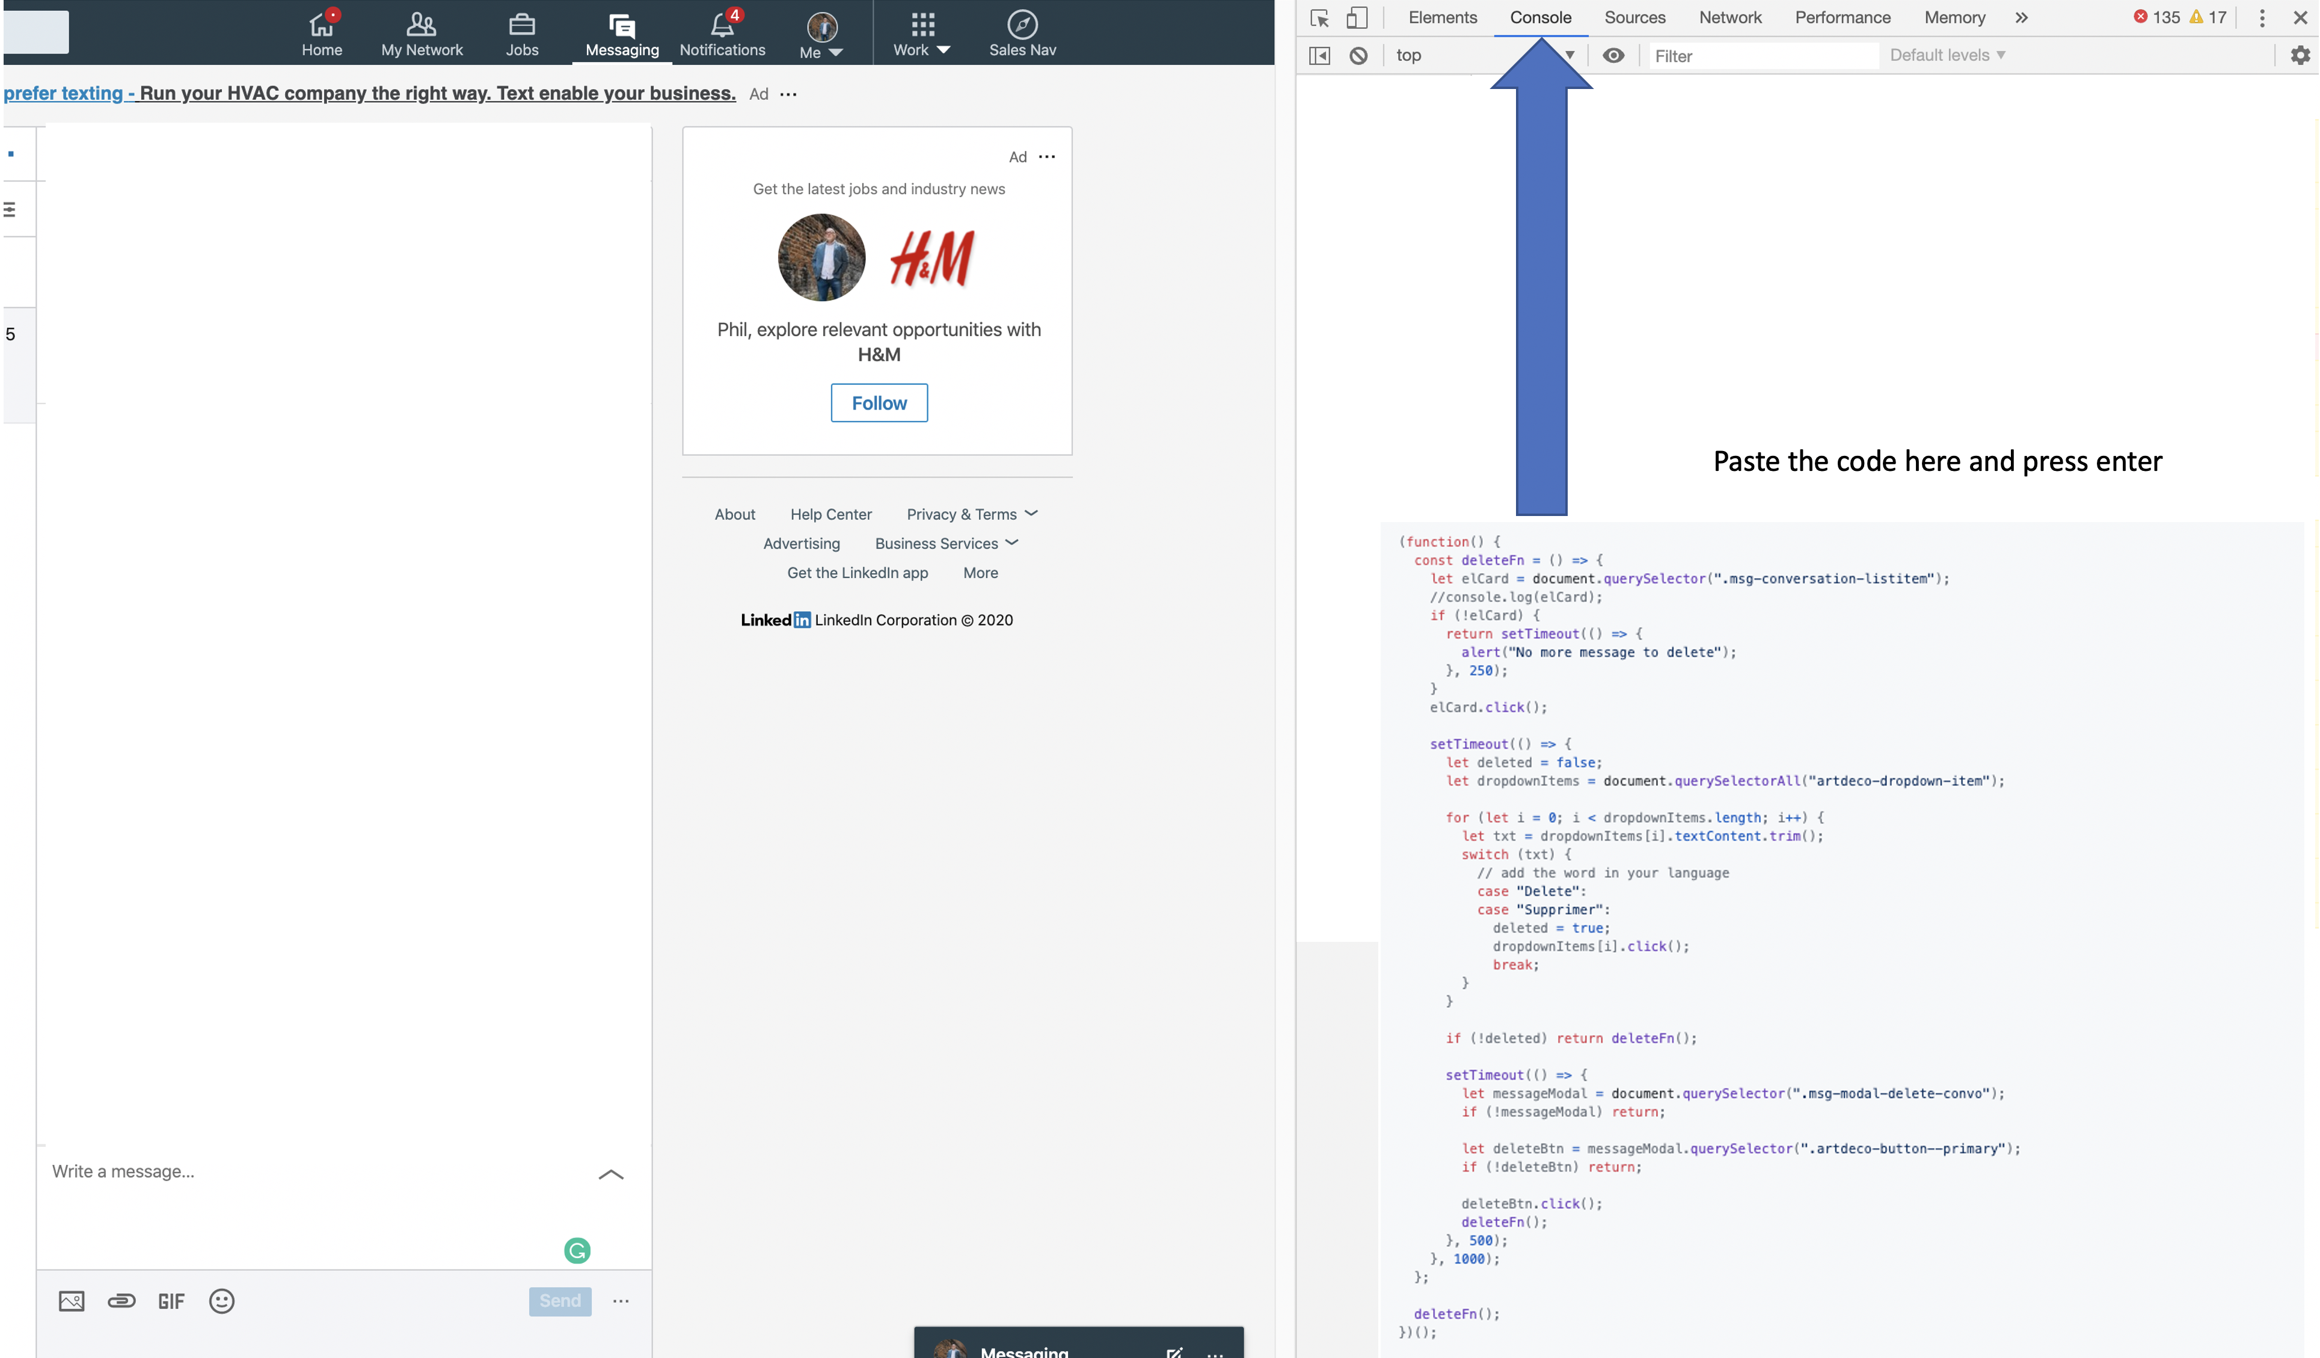The image size is (2320, 1358).
Task: Open My Network page
Action: pyautogui.click(x=422, y=33)
